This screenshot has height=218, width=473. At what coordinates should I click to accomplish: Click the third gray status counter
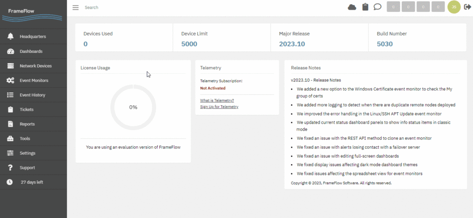[423, 7]
